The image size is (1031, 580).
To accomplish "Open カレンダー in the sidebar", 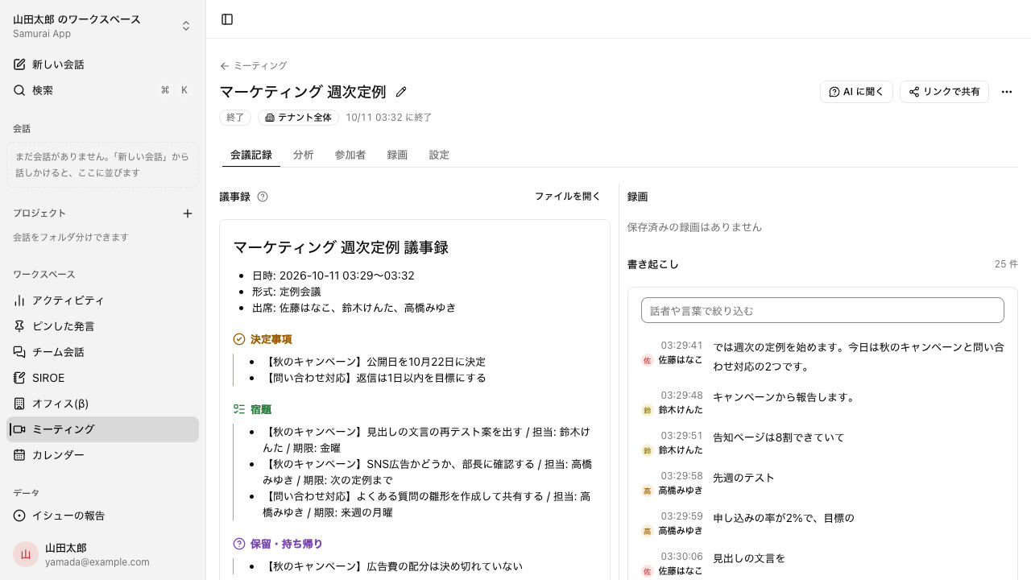I will [x=102, y=455].
